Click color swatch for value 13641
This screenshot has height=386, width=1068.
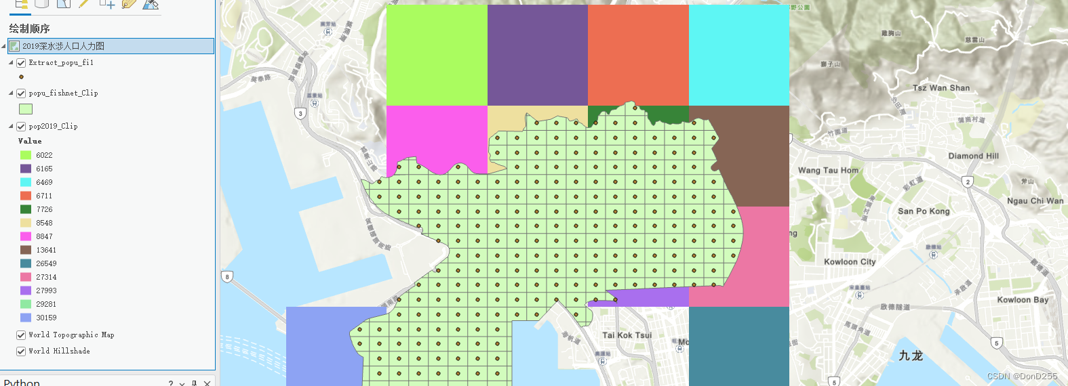click(26, 250)
